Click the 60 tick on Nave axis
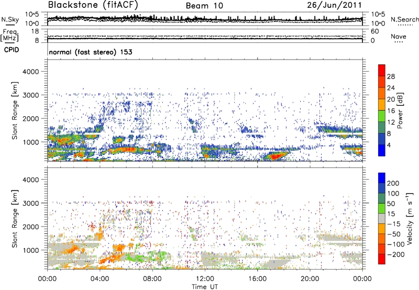The image size is (419, 290). click(x=374, y=31)
